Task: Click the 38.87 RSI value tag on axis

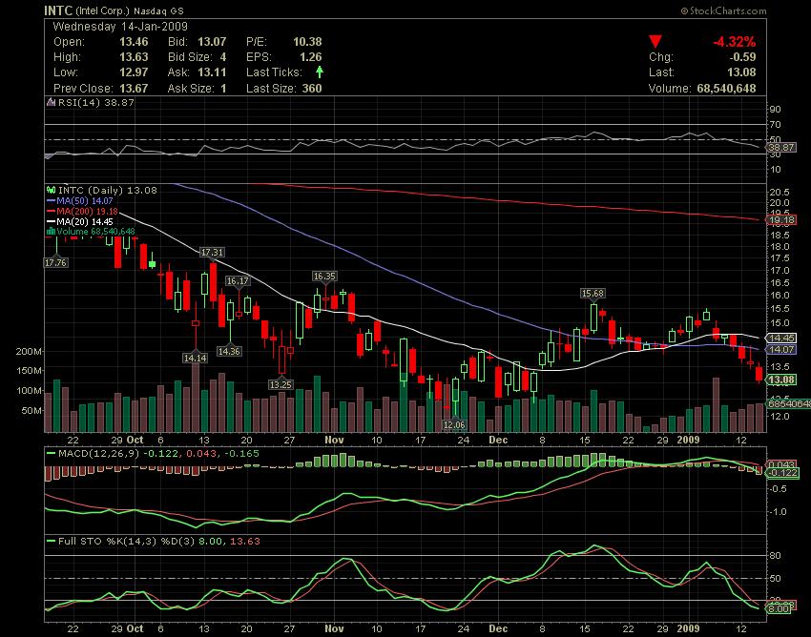Action: pos(781,148)
